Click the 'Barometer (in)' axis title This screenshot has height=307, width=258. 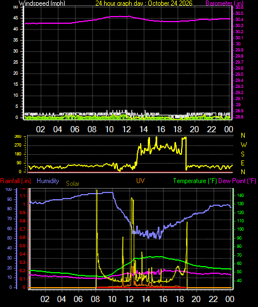click(224, 3)
